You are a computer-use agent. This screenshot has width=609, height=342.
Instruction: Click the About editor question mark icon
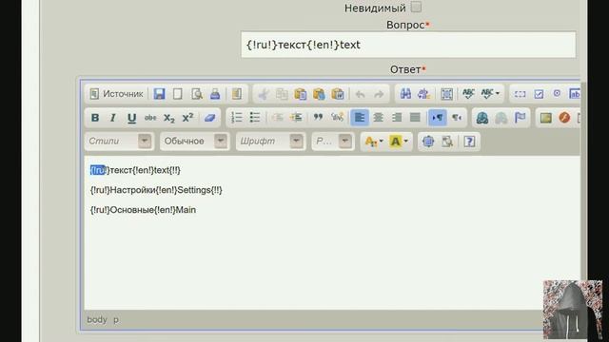469,142
